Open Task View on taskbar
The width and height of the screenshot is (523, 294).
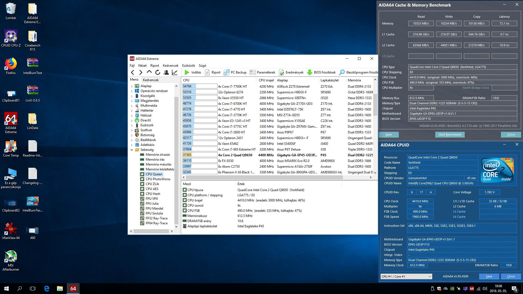click(33, 289)
